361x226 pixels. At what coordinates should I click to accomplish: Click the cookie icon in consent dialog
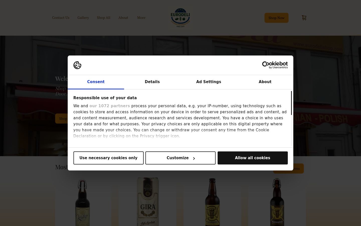pos(77,65)
